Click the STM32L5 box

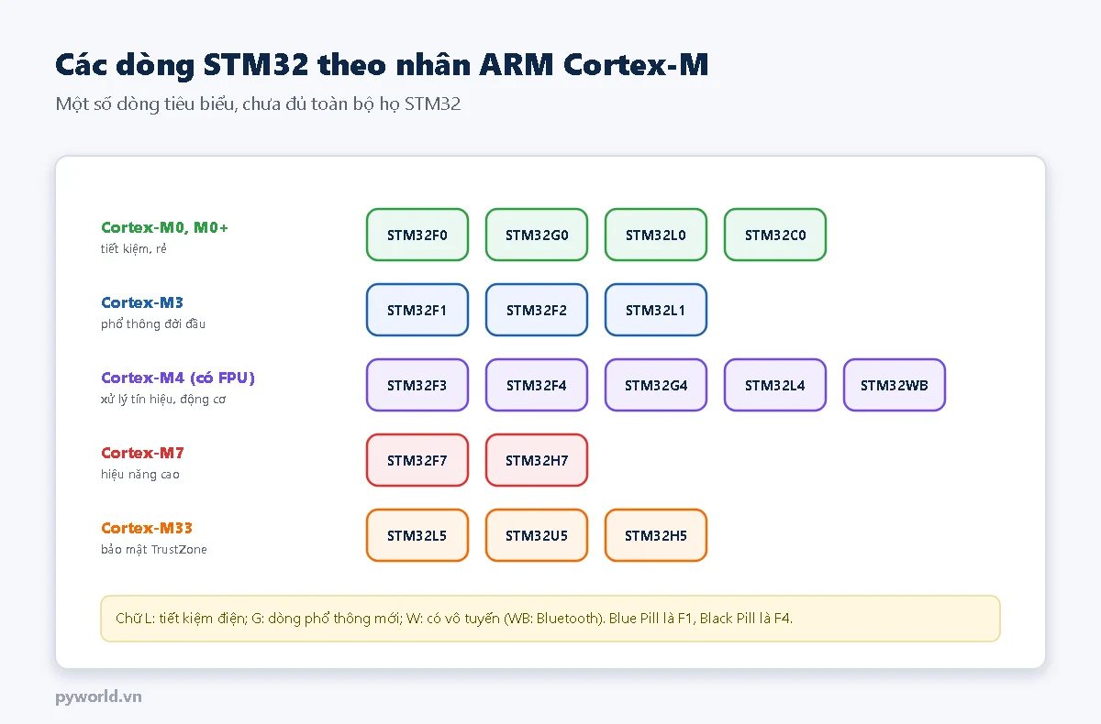(x=417, y=535)
